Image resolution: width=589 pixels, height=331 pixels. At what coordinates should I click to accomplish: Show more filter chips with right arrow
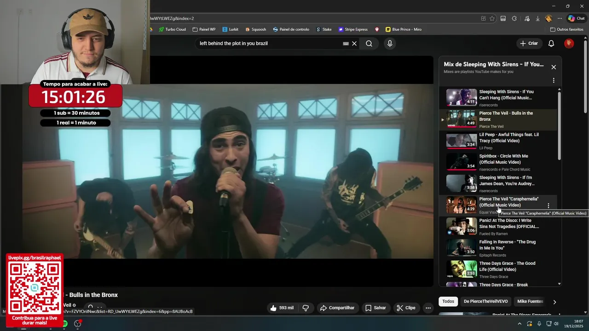click(x=554, y=302)
